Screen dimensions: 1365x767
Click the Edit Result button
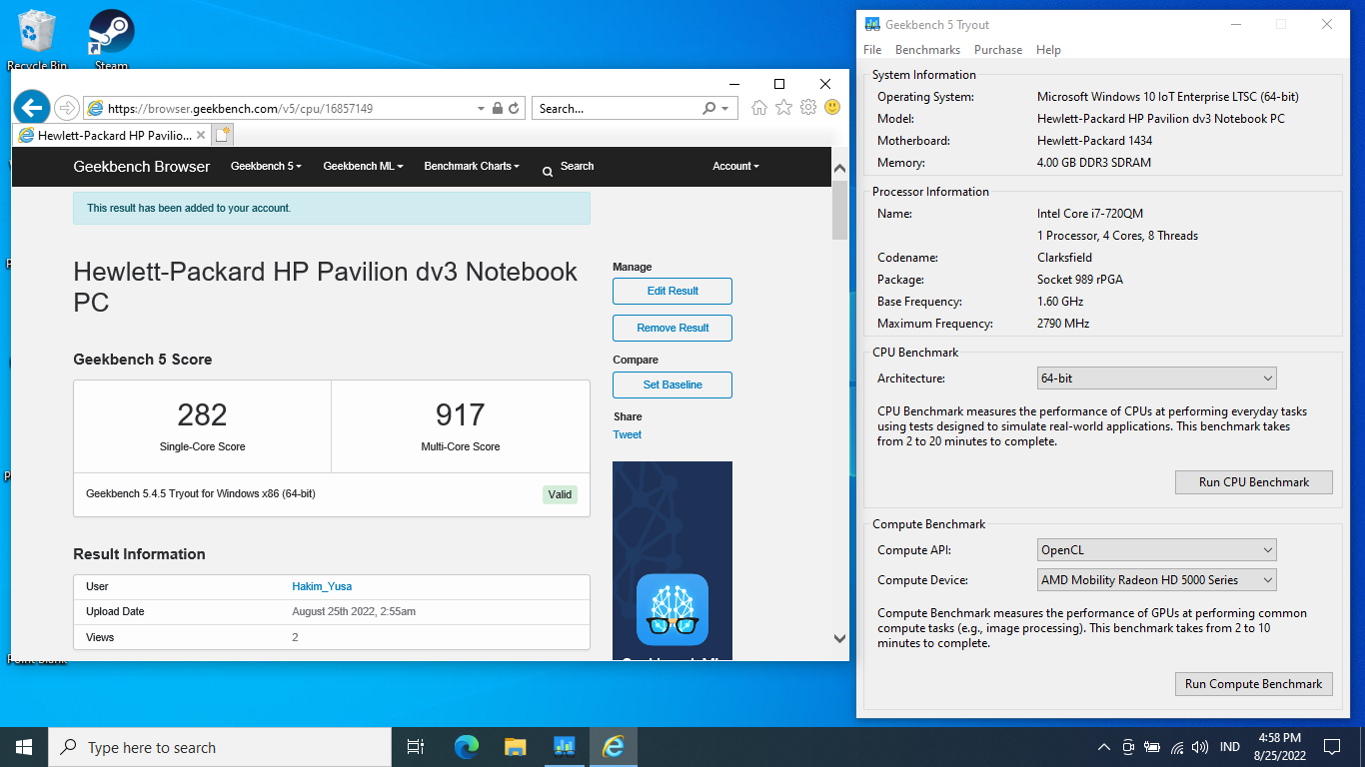[673, 291]
